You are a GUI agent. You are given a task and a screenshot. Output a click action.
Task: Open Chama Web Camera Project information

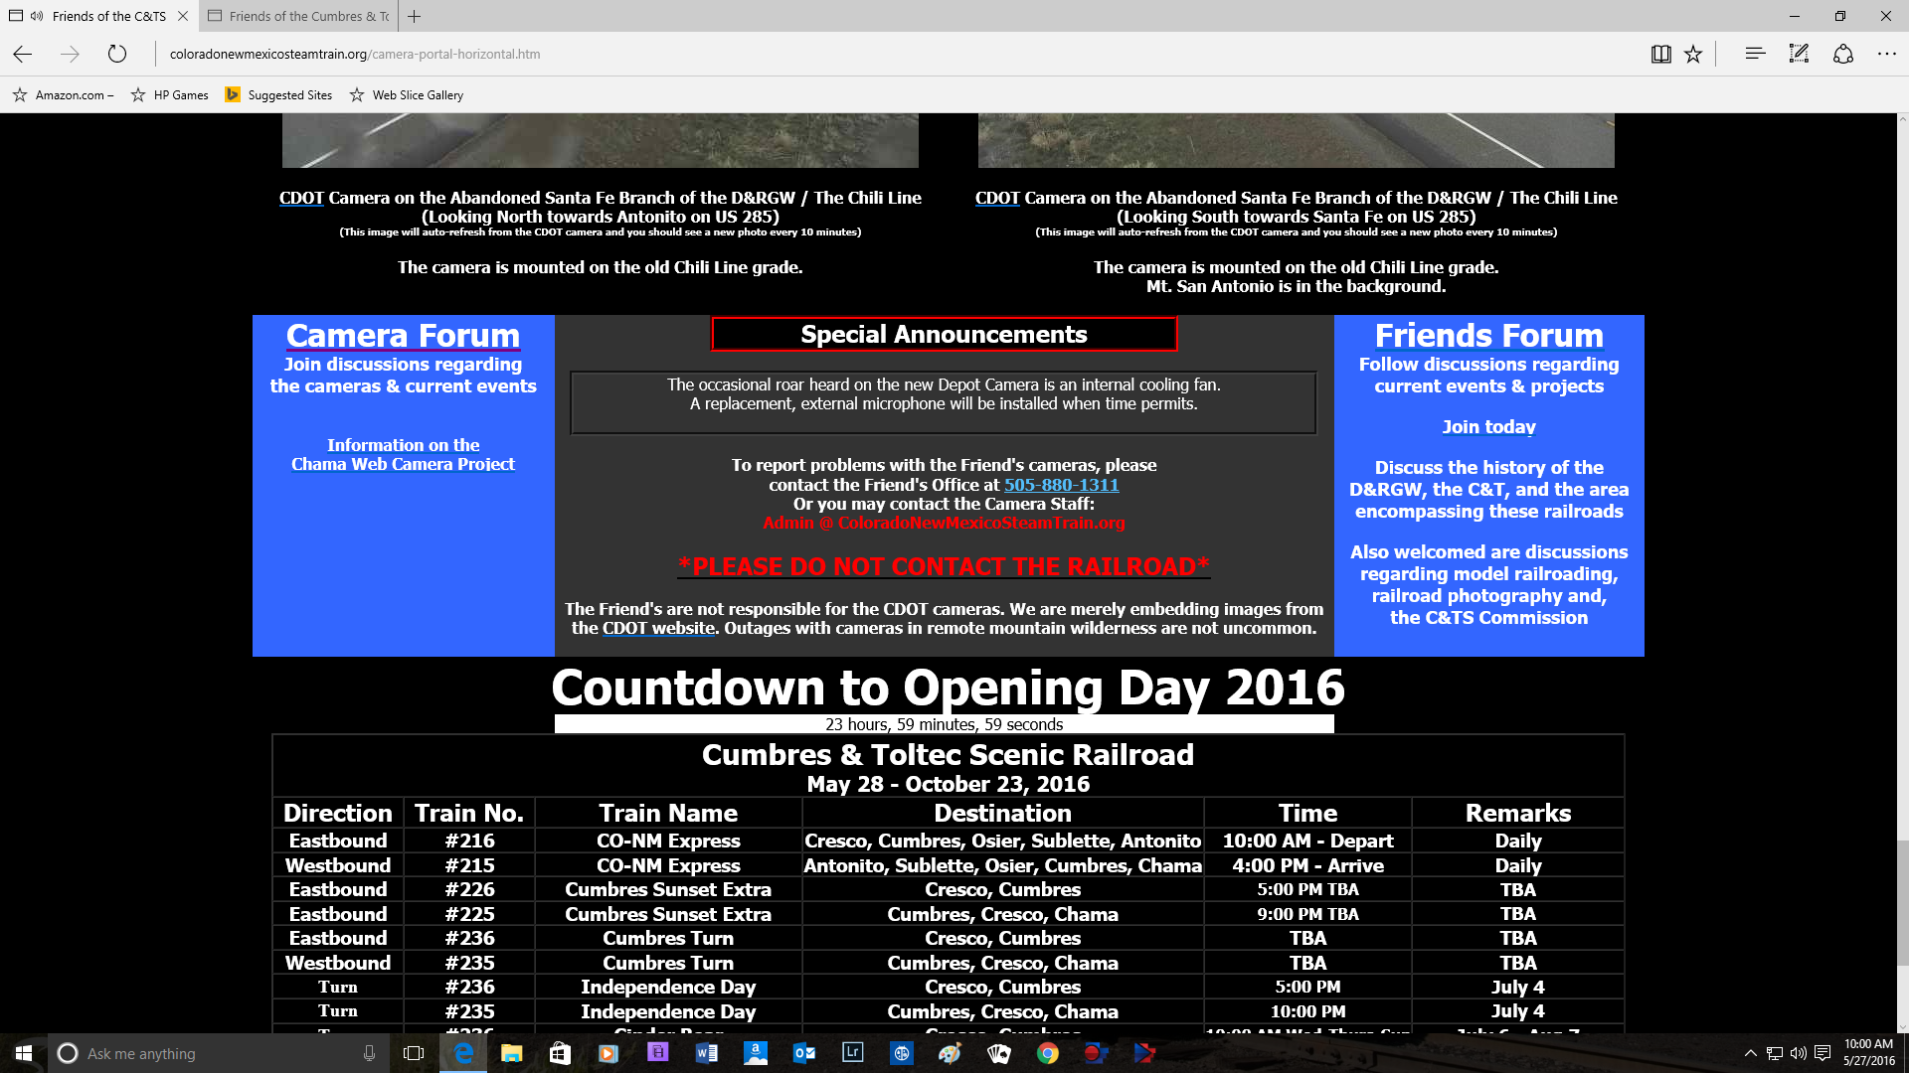[403, 454]
